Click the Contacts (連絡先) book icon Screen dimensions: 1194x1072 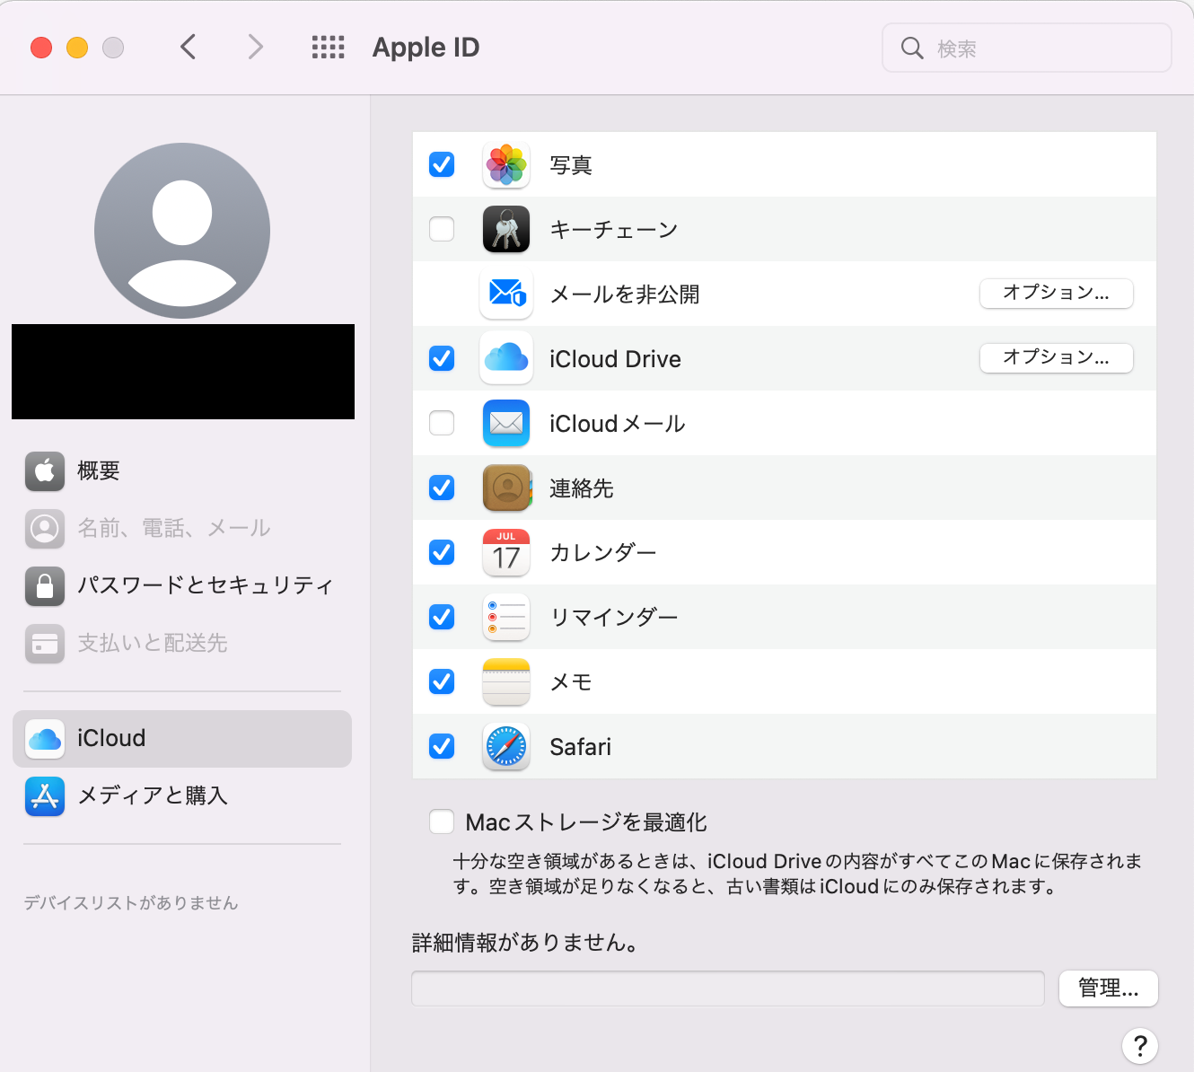point(507,488)
